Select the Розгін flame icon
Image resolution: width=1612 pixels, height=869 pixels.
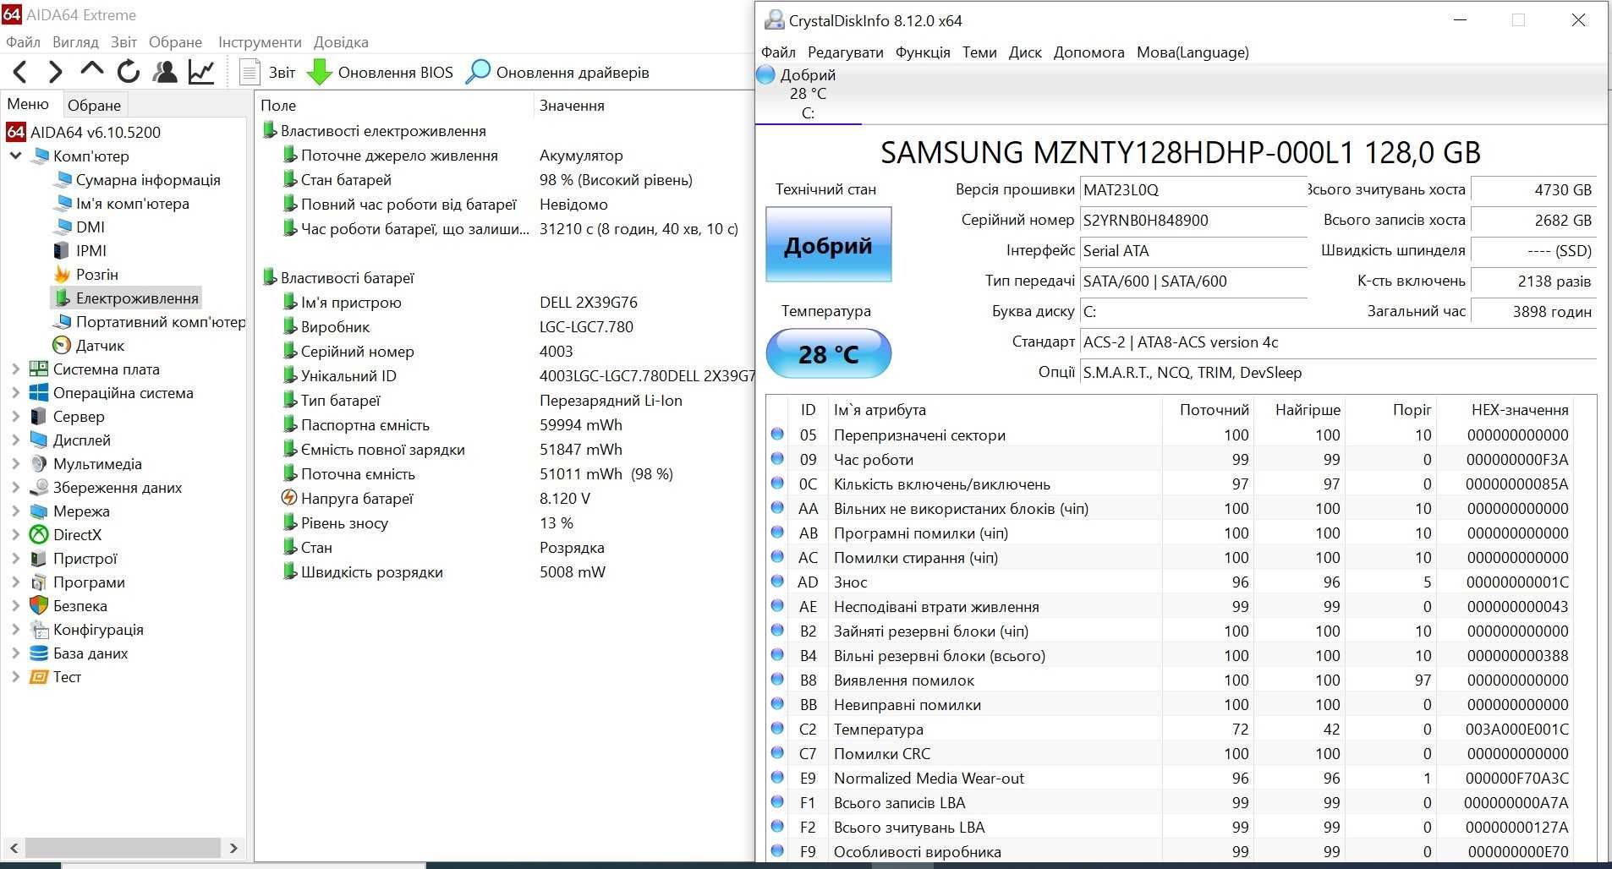(62, 275)
